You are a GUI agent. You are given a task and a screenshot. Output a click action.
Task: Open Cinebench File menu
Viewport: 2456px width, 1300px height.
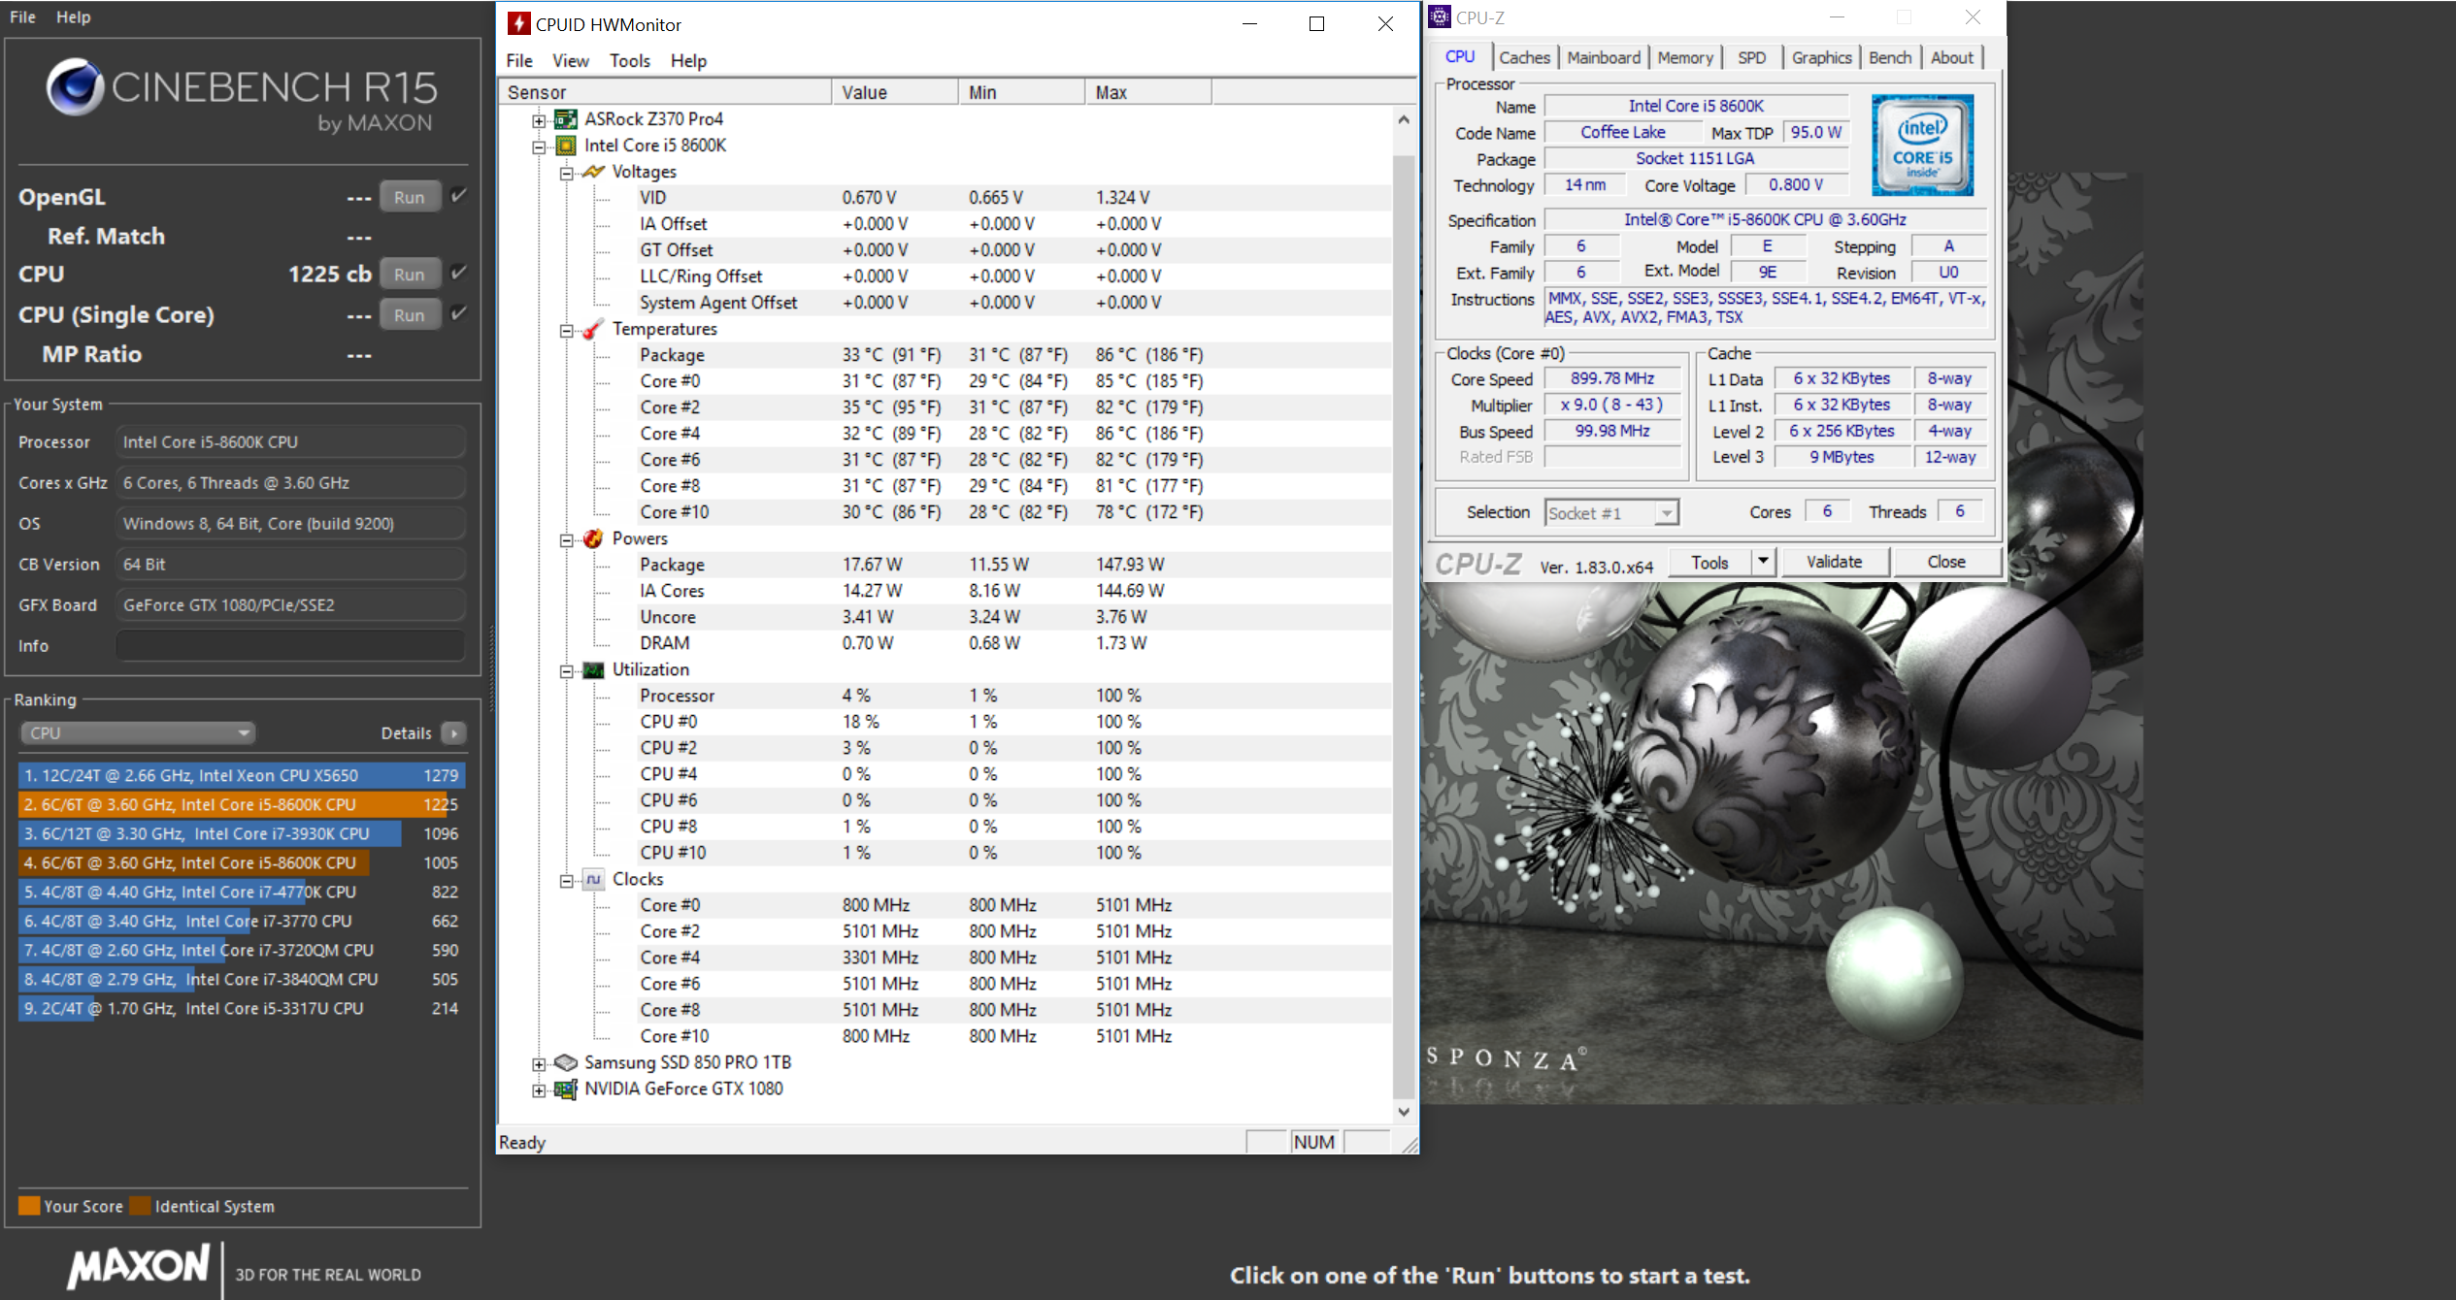tap(22, 16)
